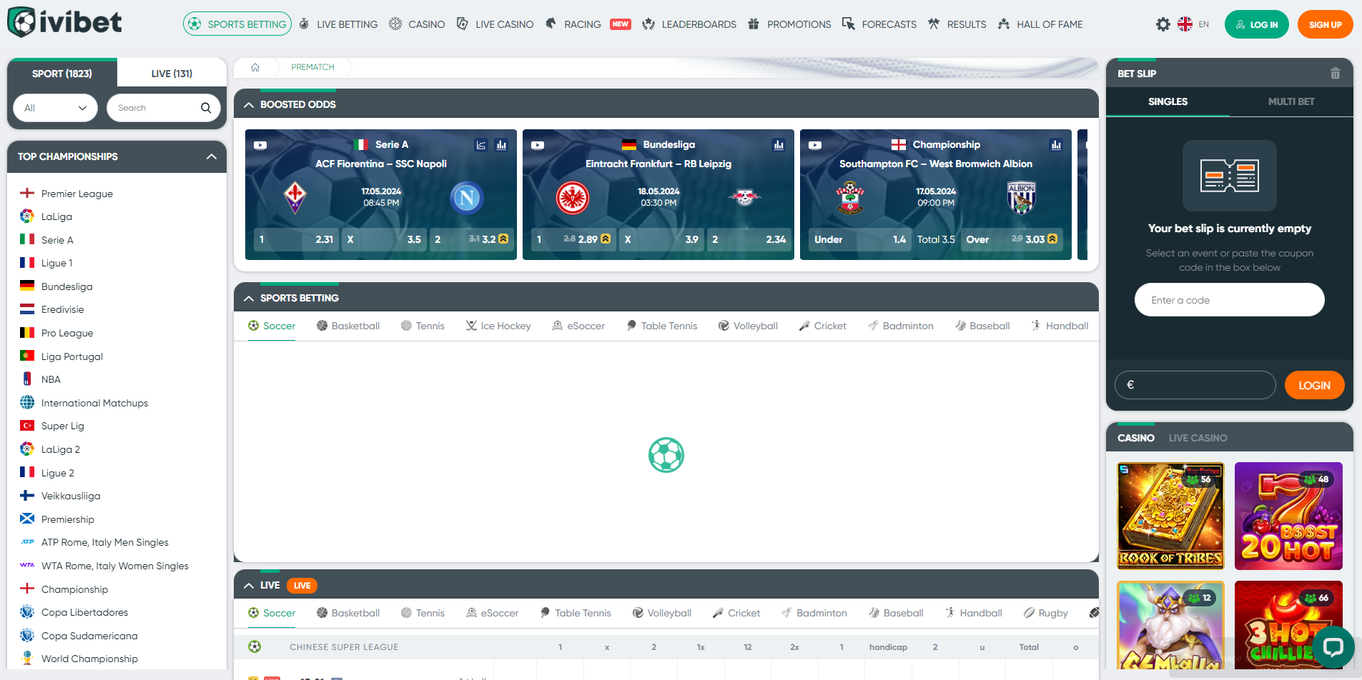The height and width of the screenshot is (680, 1362).
Task: Click the home breadcrumb icon
Action: [255, 67]
